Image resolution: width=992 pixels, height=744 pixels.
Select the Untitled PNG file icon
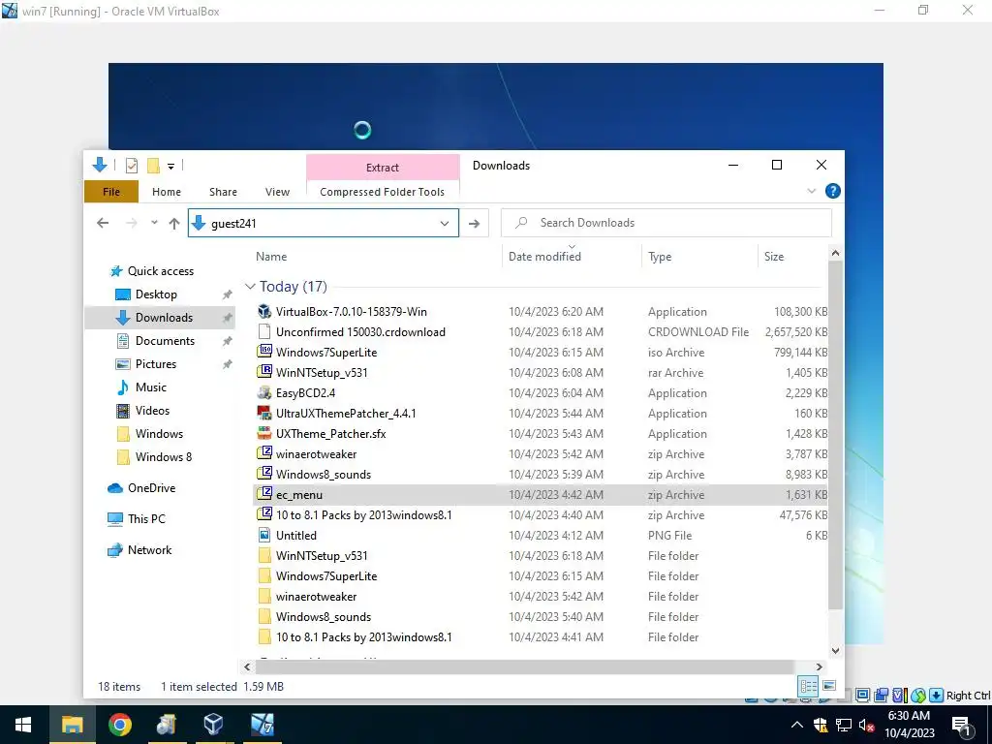coord(264,535)
